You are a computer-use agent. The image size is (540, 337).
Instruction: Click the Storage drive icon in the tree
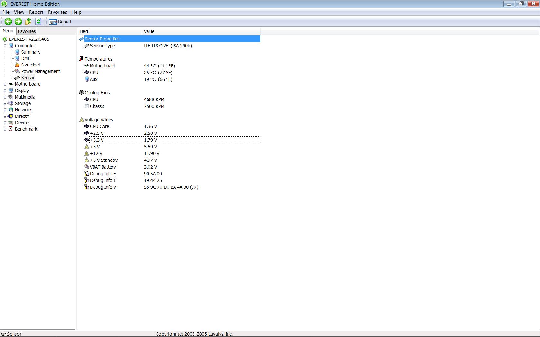[11, 103]
